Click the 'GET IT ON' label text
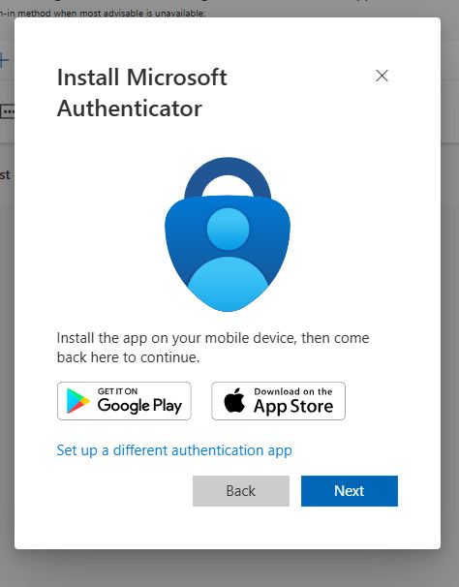This screenshot has height=587, width=459. tap(117, 391)
